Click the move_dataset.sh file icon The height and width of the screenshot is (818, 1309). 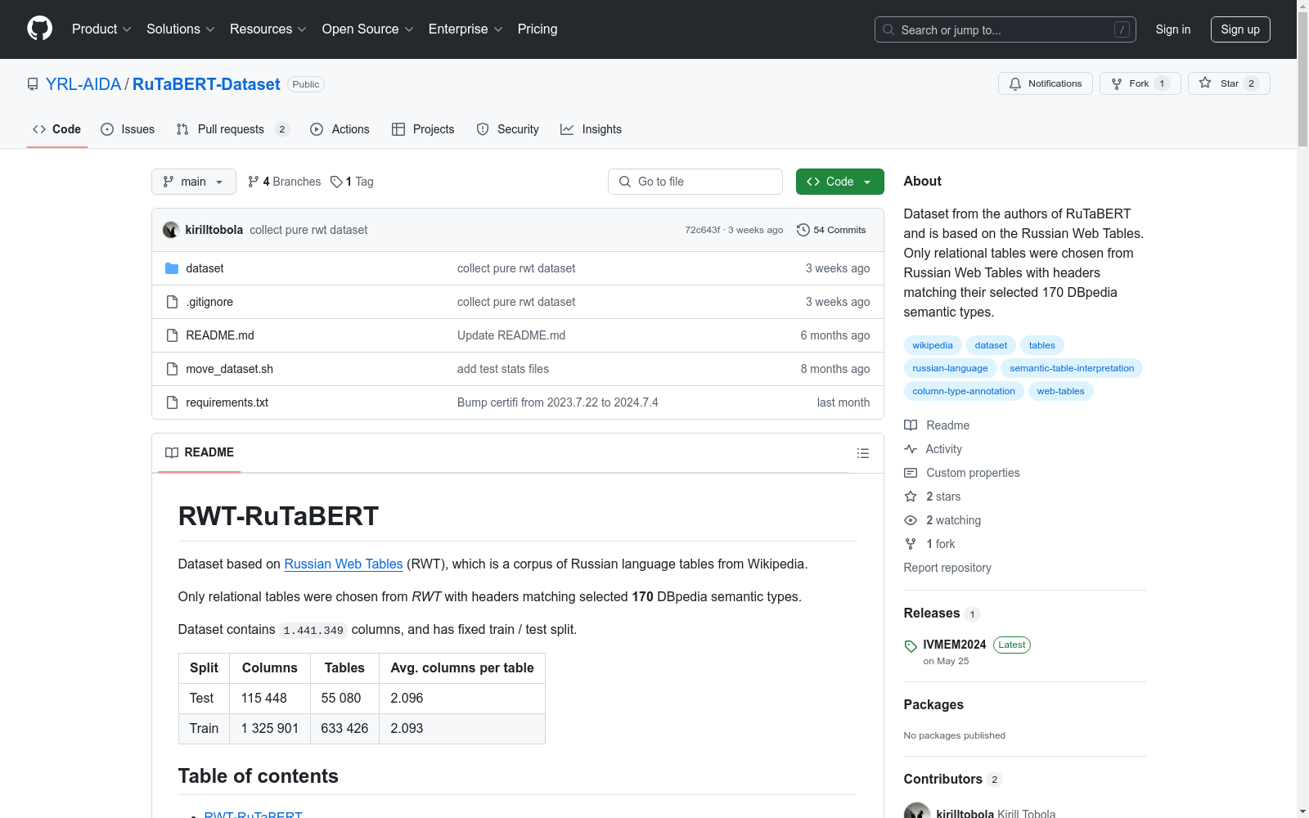click(172, 369)
